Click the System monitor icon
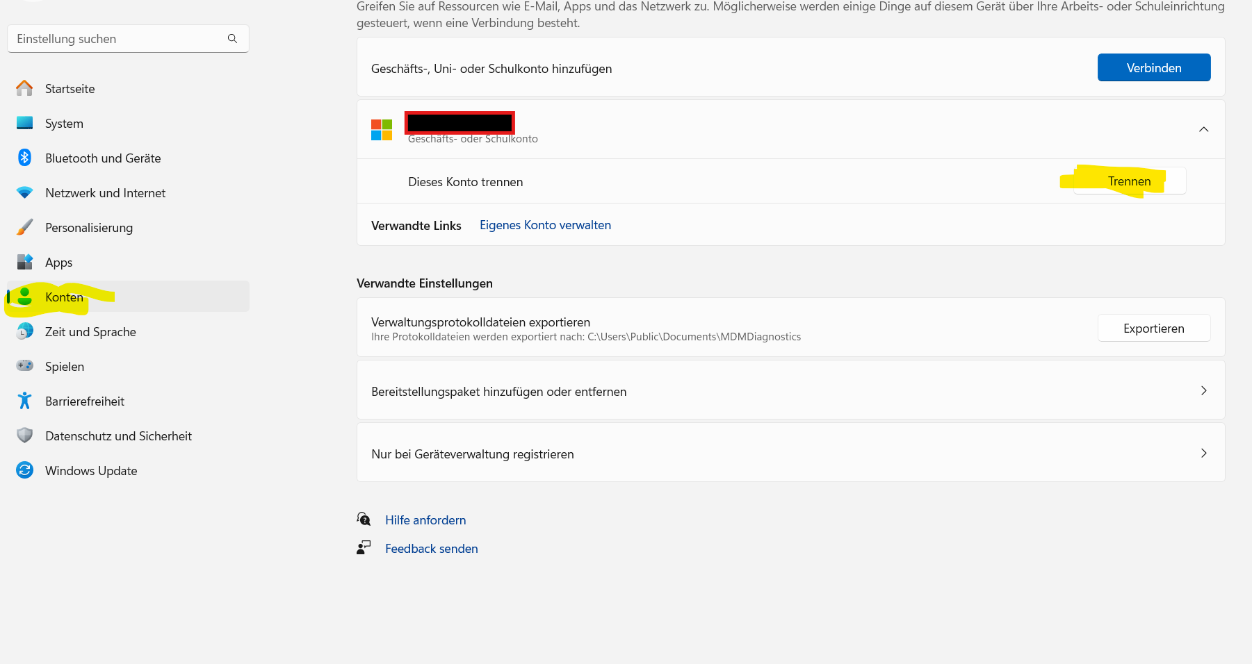This screenshot has height=664, width=1252. (x=24, y=123)
